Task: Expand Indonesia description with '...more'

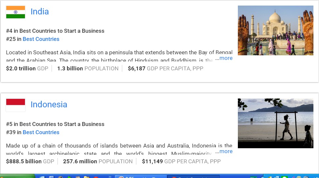Action: [x=224, y=151]
